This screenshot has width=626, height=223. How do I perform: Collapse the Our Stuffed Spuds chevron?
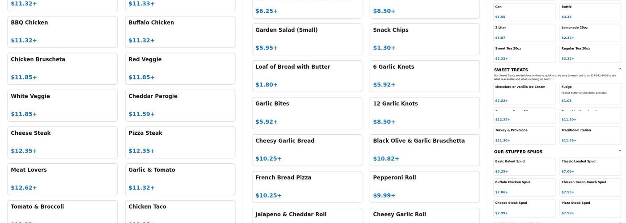[x=620, y=151]
